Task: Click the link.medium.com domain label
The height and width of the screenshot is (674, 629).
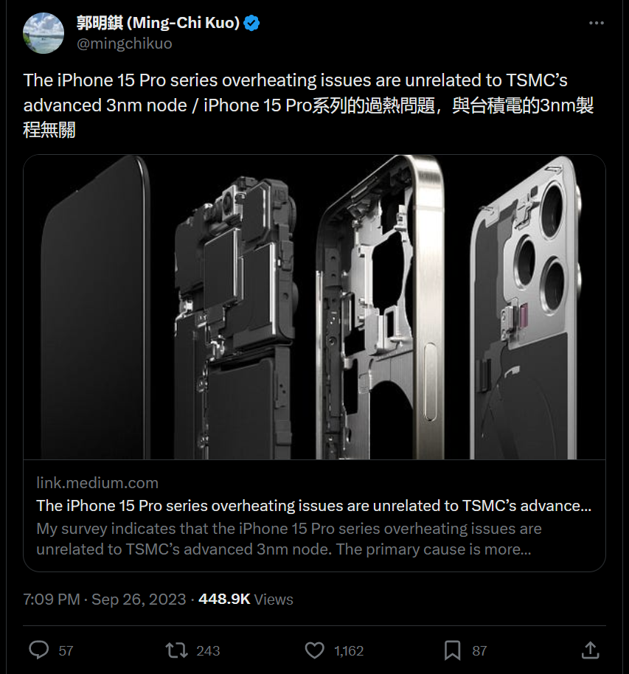Action: 97,483
